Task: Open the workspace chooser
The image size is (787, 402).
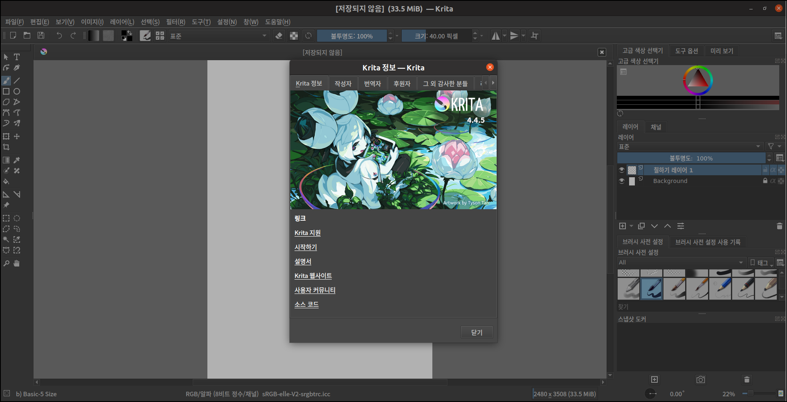Action: pyautogui.click(x=778, y=36)
